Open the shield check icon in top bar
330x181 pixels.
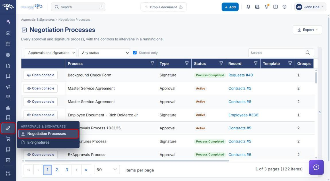click(284, 7)
